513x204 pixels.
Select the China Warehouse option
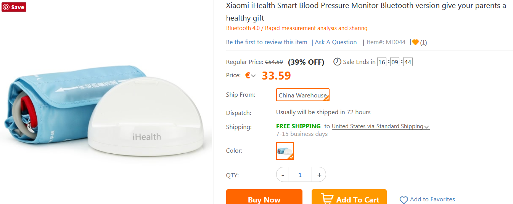(x=302, y=95)
